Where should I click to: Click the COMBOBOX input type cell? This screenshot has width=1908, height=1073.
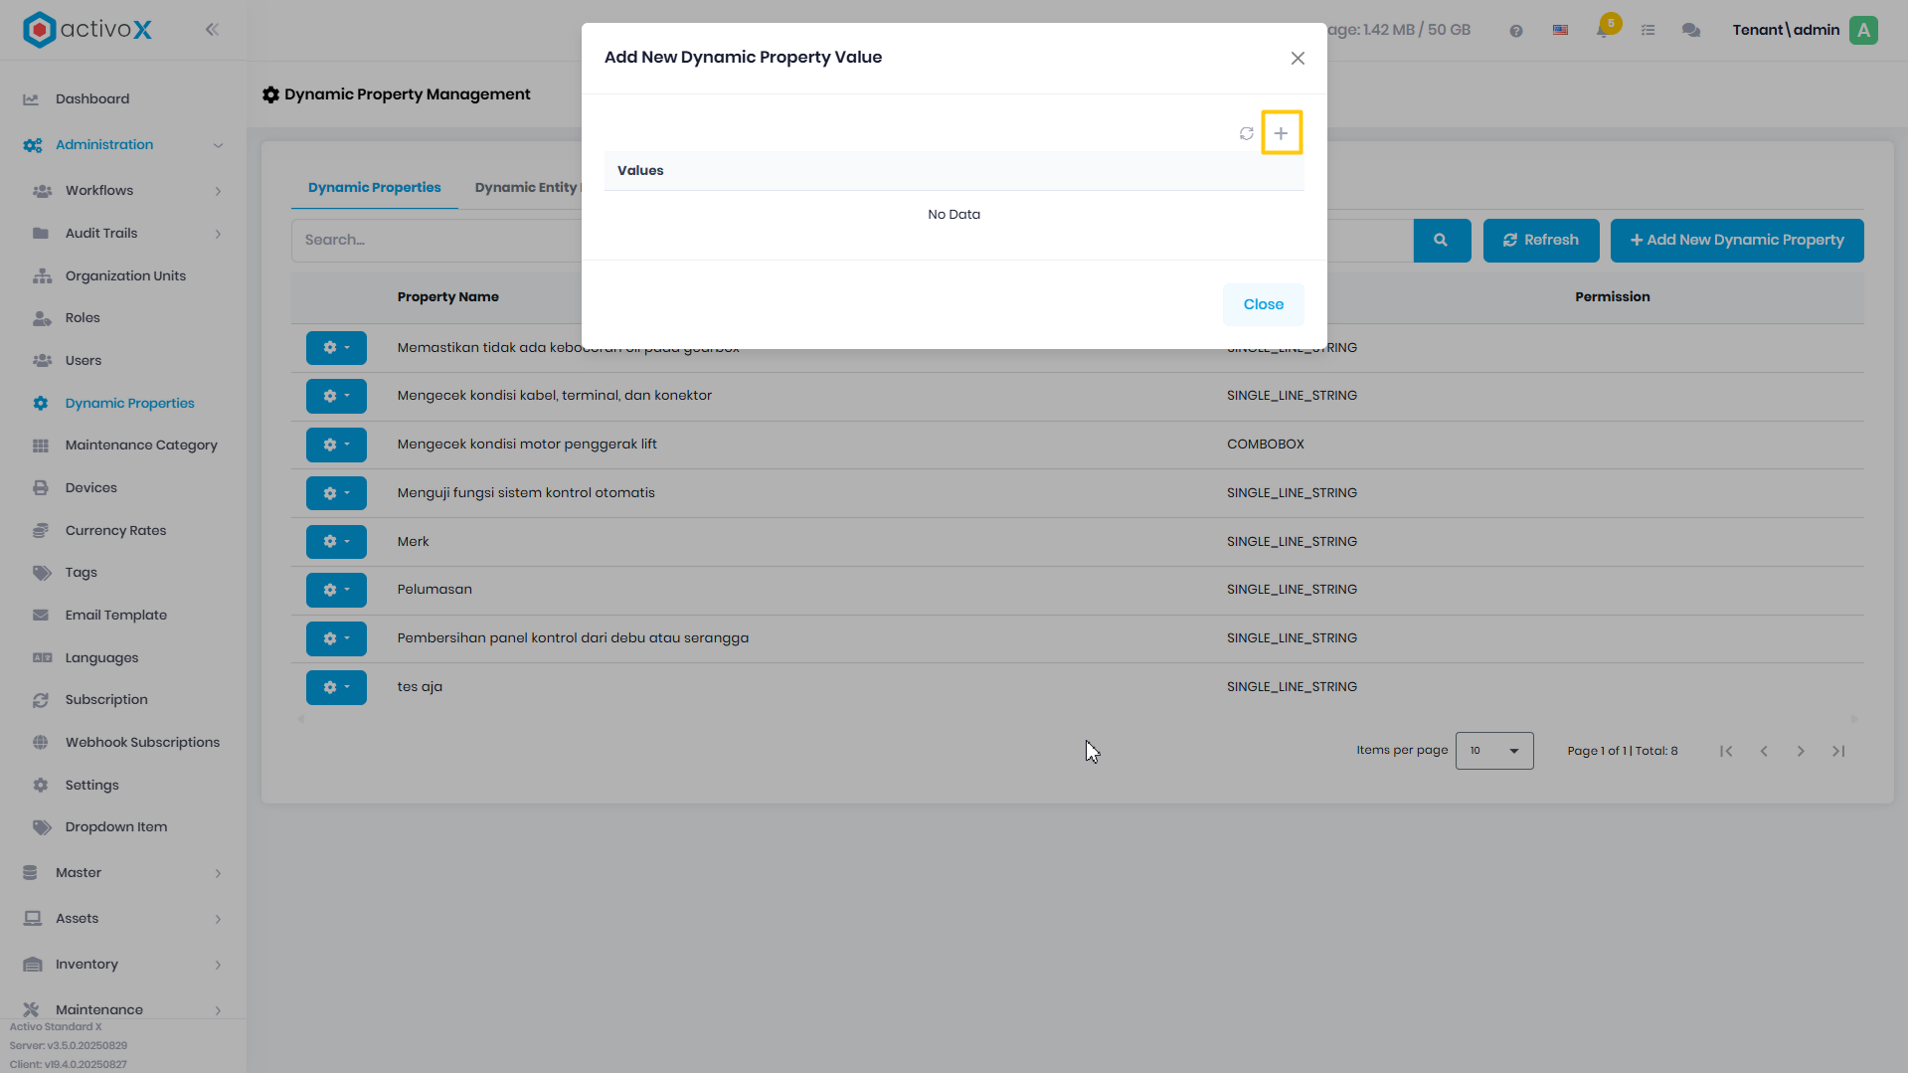1265,445
